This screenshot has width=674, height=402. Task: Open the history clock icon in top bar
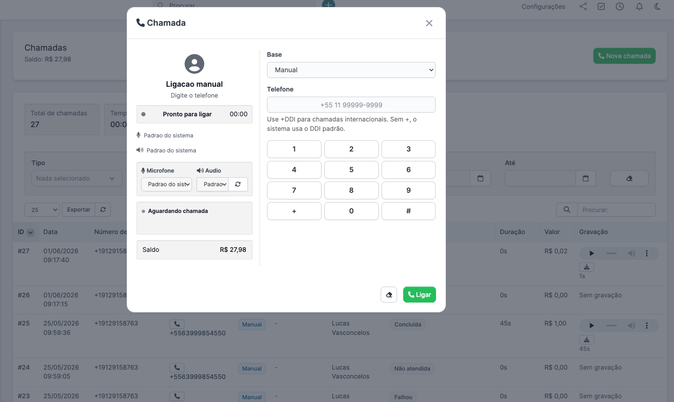coord(620,7)
